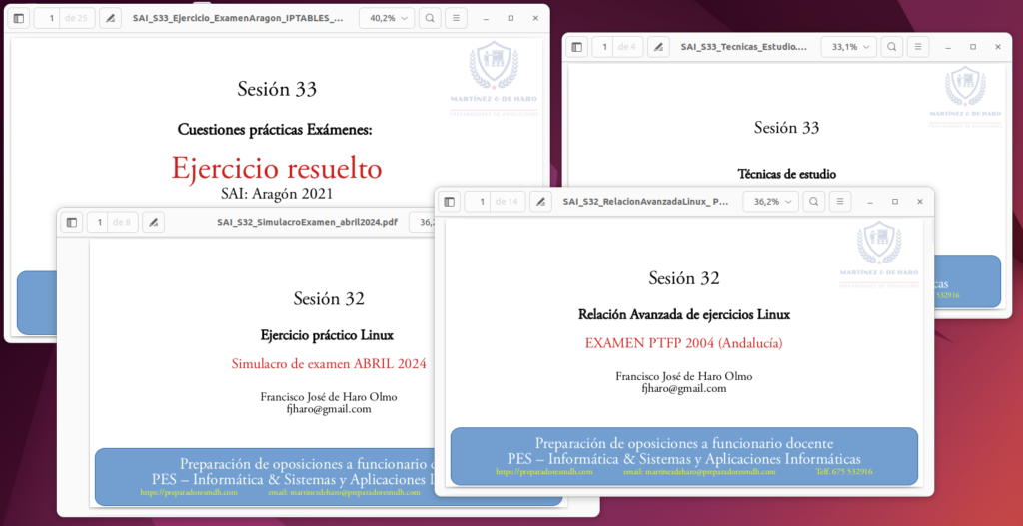Click the page number field in the SimulacroExamen window
The image size is (1023, 526).
click(99, 223)
